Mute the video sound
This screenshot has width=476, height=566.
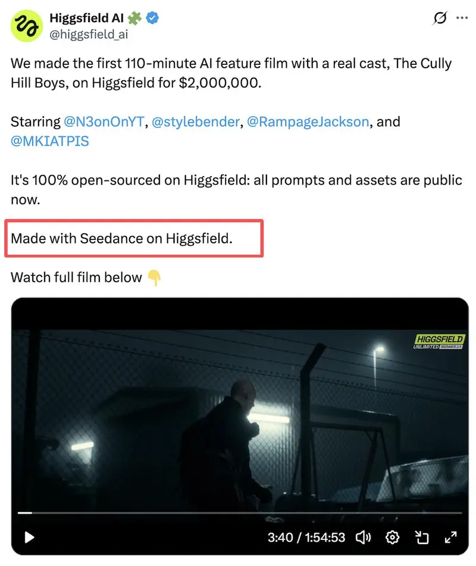[x=363, y=537]
